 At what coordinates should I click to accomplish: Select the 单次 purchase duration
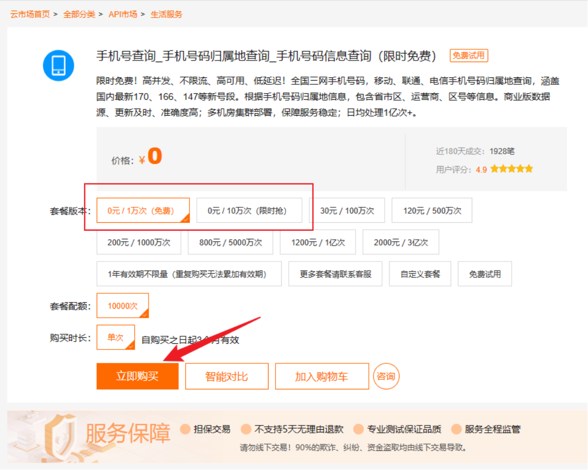tap(116, 337)
